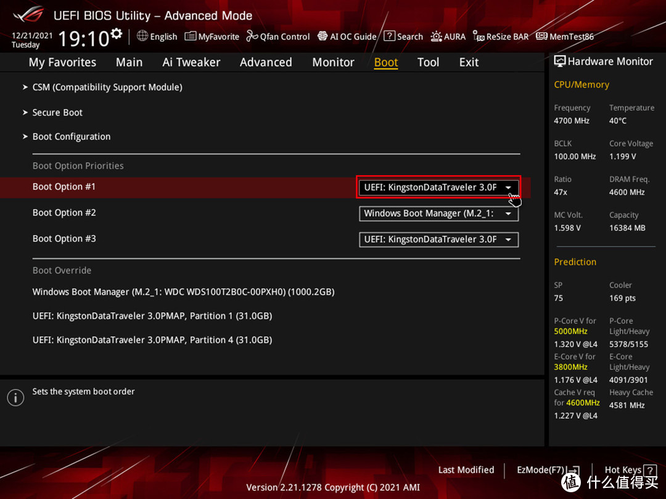Viewport: 666px width, 499px height.
Task: Click the 47x ratio value
Action: [x=560, y=192]
